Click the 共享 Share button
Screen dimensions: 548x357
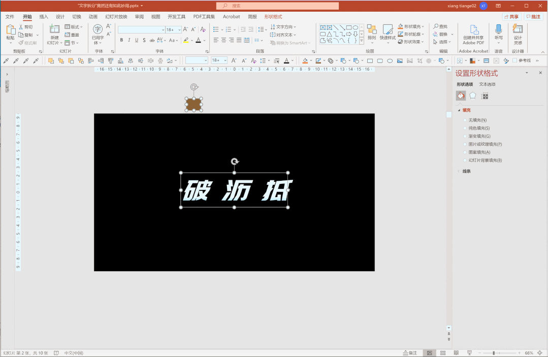511,17
